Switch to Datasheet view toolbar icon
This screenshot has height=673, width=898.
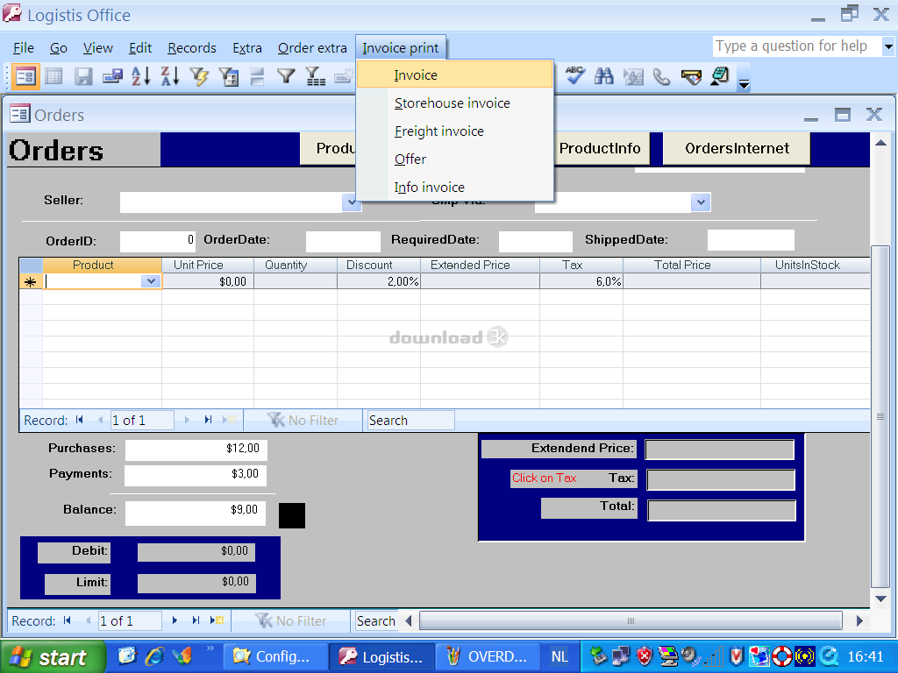[53, 77]
